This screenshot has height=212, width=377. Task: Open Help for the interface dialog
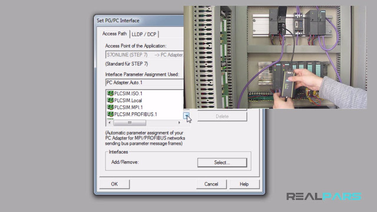click(x=244, y=184)
